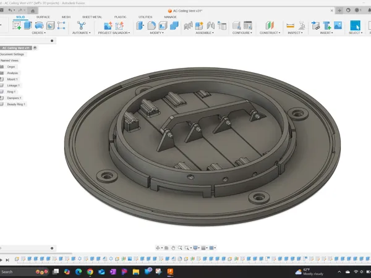Click the Configure Model icon
Screen dimensions: 371x278
click(x=237, y=25)
